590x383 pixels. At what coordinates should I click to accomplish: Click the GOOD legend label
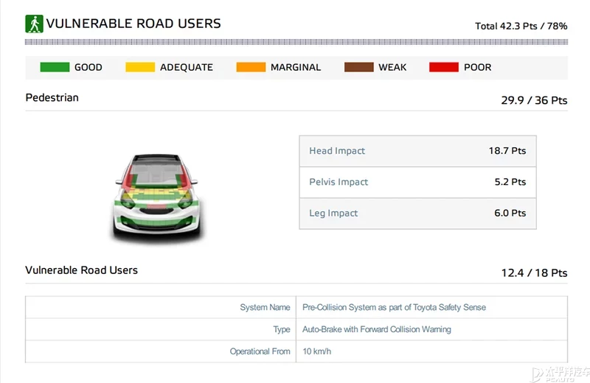click(x=88, y=67)
